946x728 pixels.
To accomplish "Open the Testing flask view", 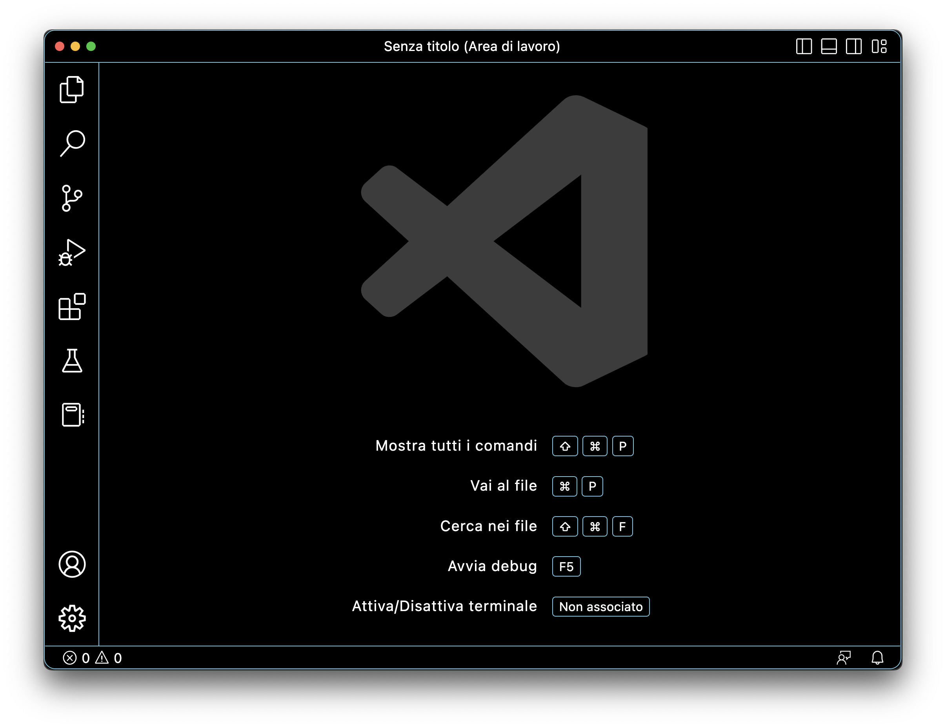I will click(72, 361).
